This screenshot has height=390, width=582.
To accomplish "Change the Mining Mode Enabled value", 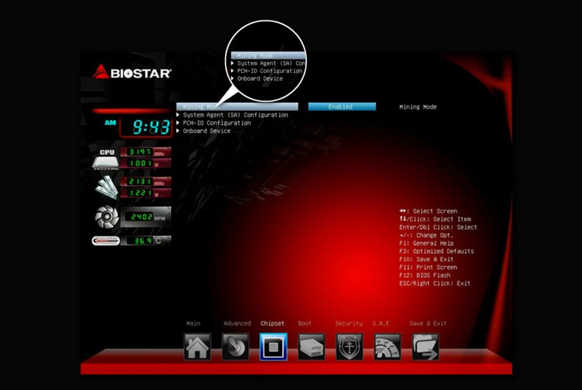I will click(342, 107).
